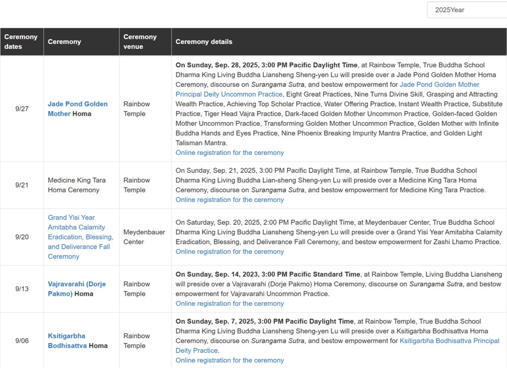Open the Grand Yisi Year Amitabha ceremony link
This screenshot has width=507, height=368.
tap(80, 237)
